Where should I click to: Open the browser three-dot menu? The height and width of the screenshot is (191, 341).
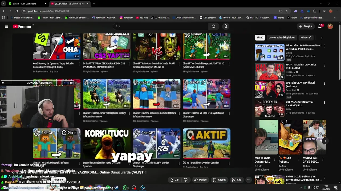point(337,11)
